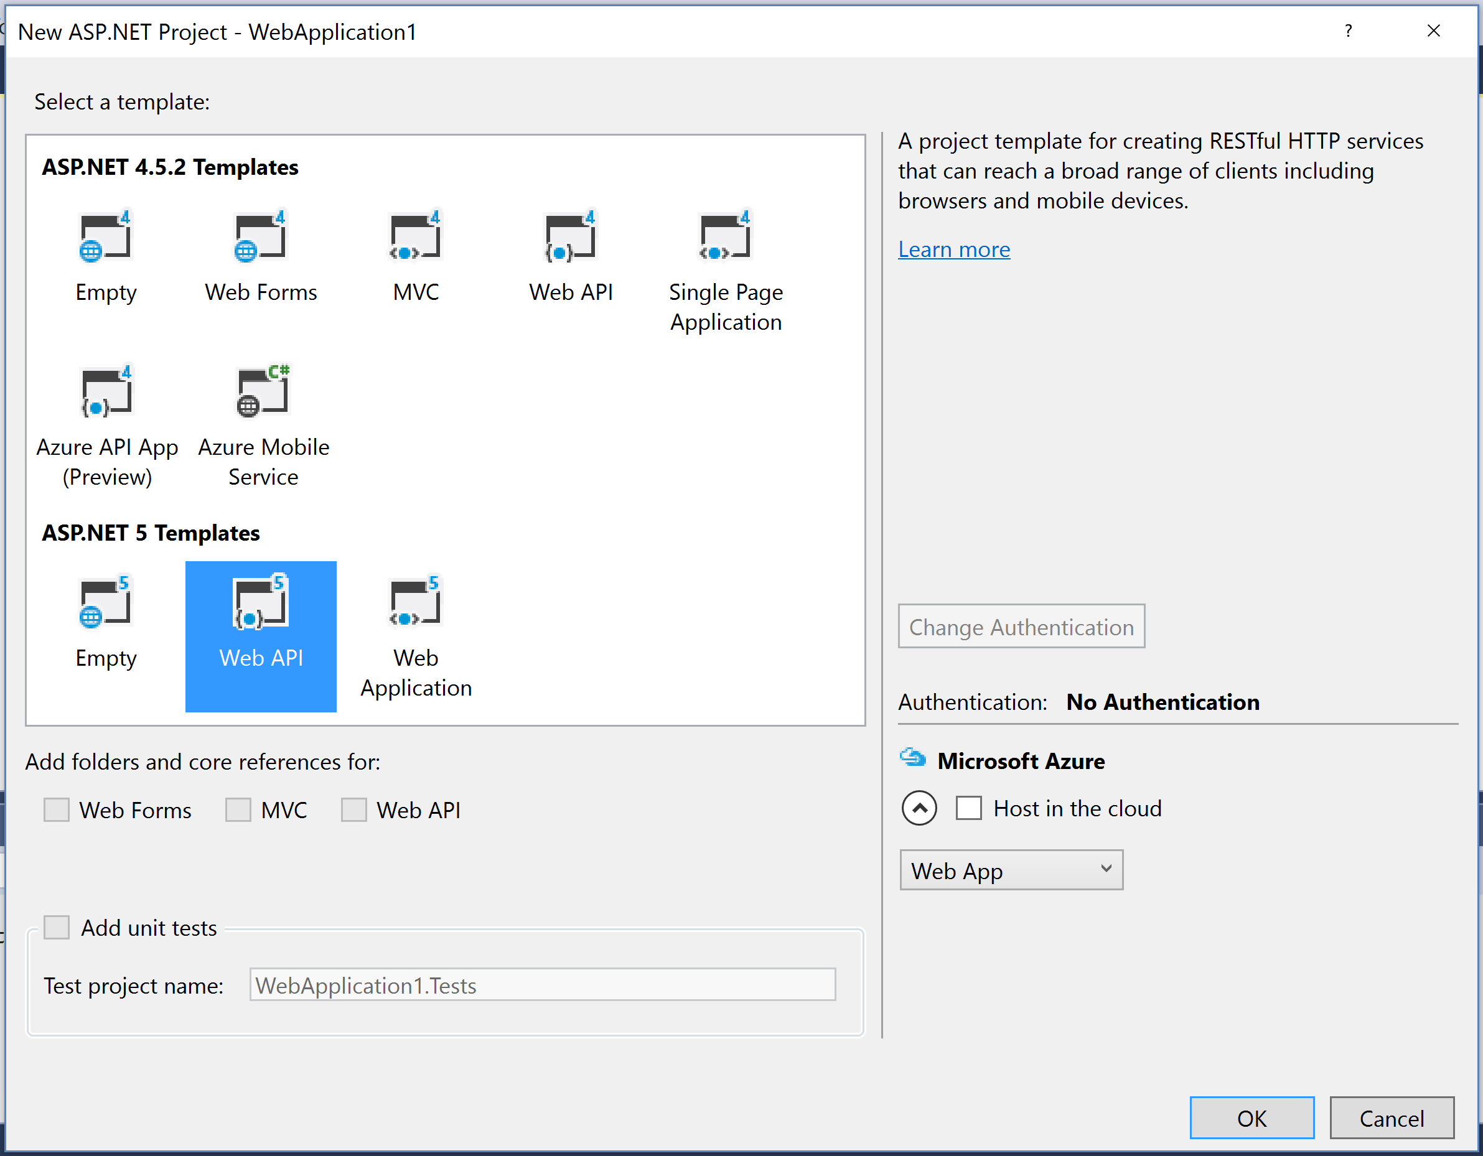Choose the ASP.NET 5 Web Application template icon
The image size is (1483, 1156).
pos(416,602)
